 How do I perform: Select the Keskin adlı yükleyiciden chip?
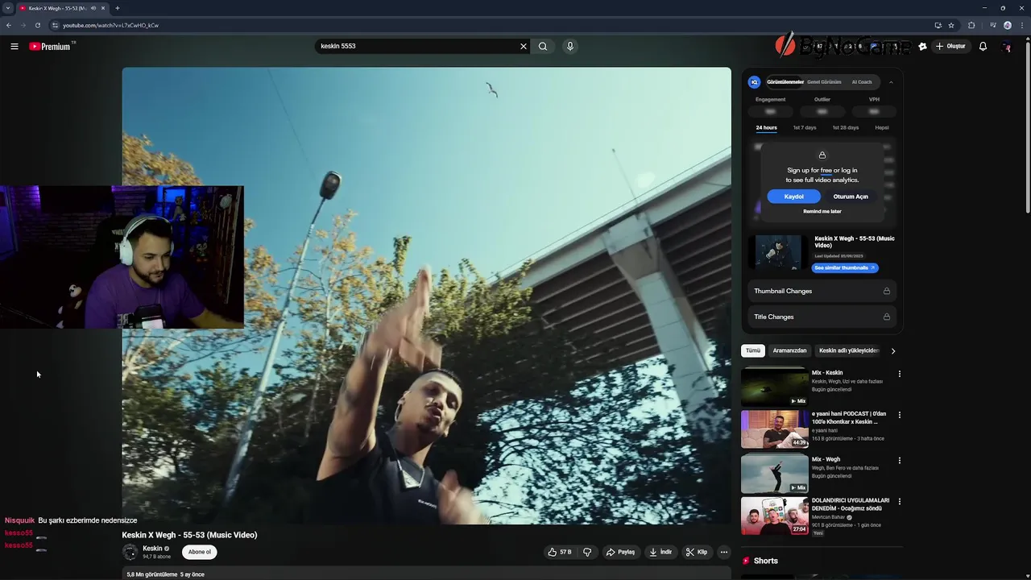(x=849, y=350)
